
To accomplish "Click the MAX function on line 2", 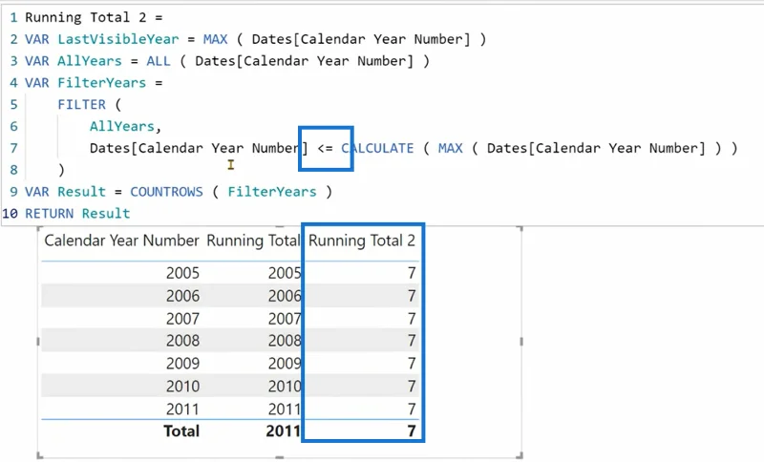I will click(216, 39).
